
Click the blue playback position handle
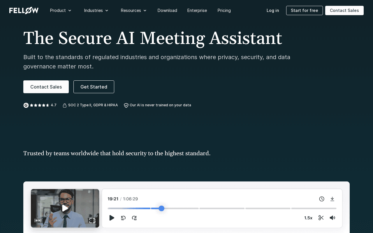tap(161, 208)
